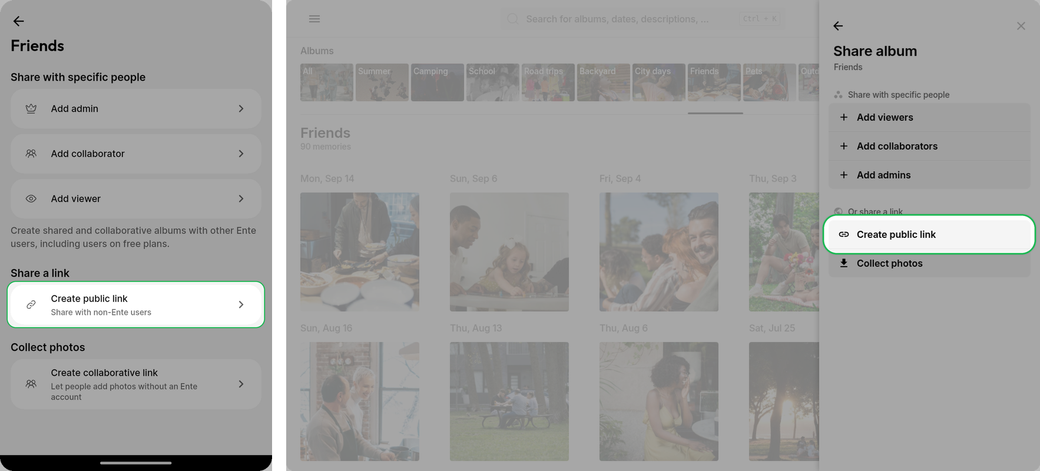Image resolution: width=1040 pixels, height=471 pixels.
Task: Open the Sun, Sep 6 photo thumbnail
Action: pyautogui.click(x=509, y=252)
